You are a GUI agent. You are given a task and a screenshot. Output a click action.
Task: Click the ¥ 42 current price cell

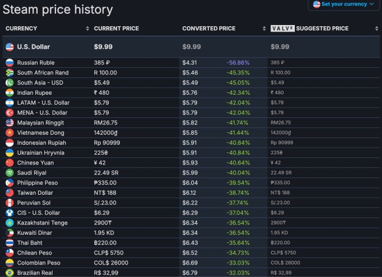[x=100, y=163]
